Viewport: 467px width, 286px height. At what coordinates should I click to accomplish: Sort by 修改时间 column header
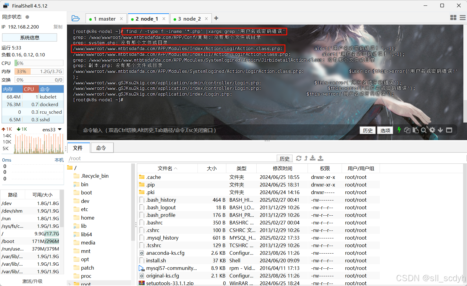coord(282,168)
